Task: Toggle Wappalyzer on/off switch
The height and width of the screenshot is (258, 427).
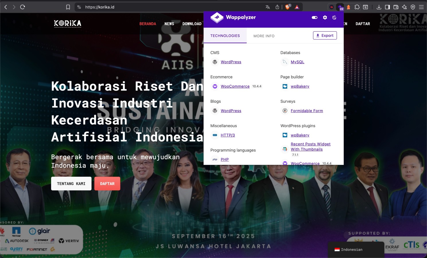Action: 315,18
